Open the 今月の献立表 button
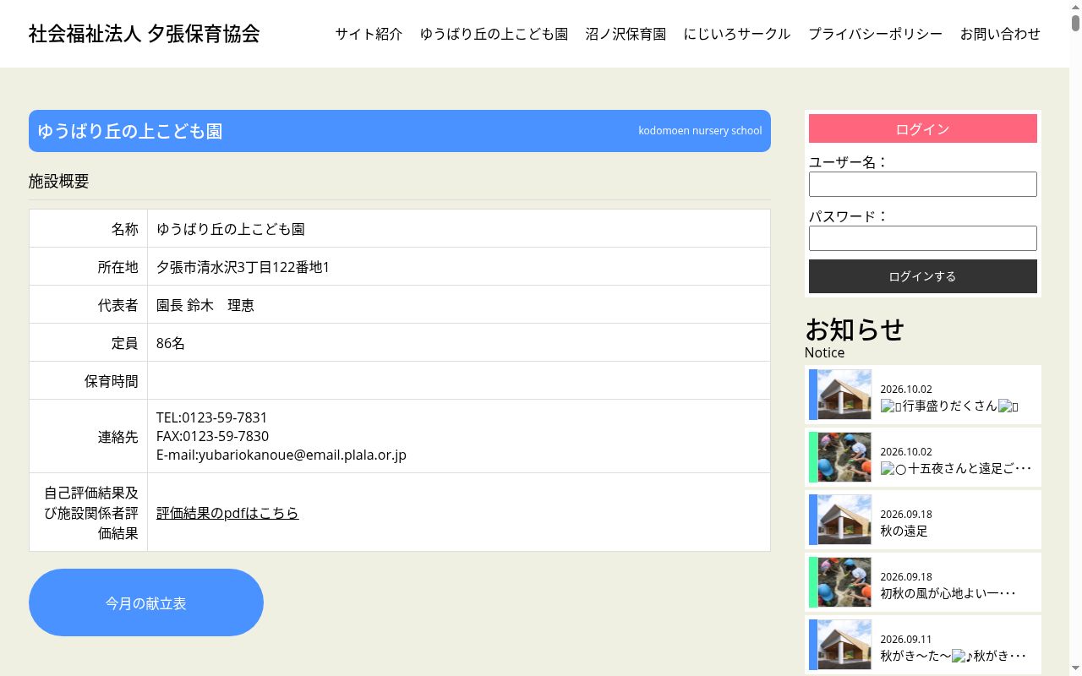The image size is (1082, 676). [x=146, y=602]
